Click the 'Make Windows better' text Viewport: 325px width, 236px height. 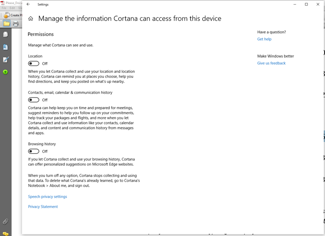pos(276,56)
